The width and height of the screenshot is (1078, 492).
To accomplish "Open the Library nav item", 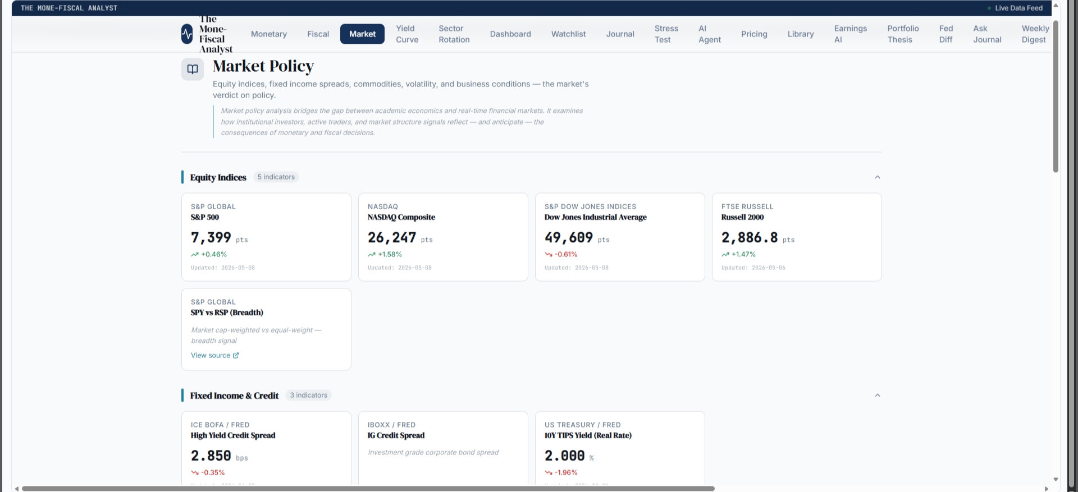I will point(801,34).
